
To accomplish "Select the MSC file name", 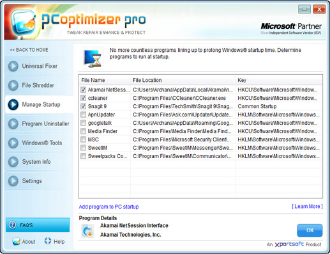I will [93, 139].
